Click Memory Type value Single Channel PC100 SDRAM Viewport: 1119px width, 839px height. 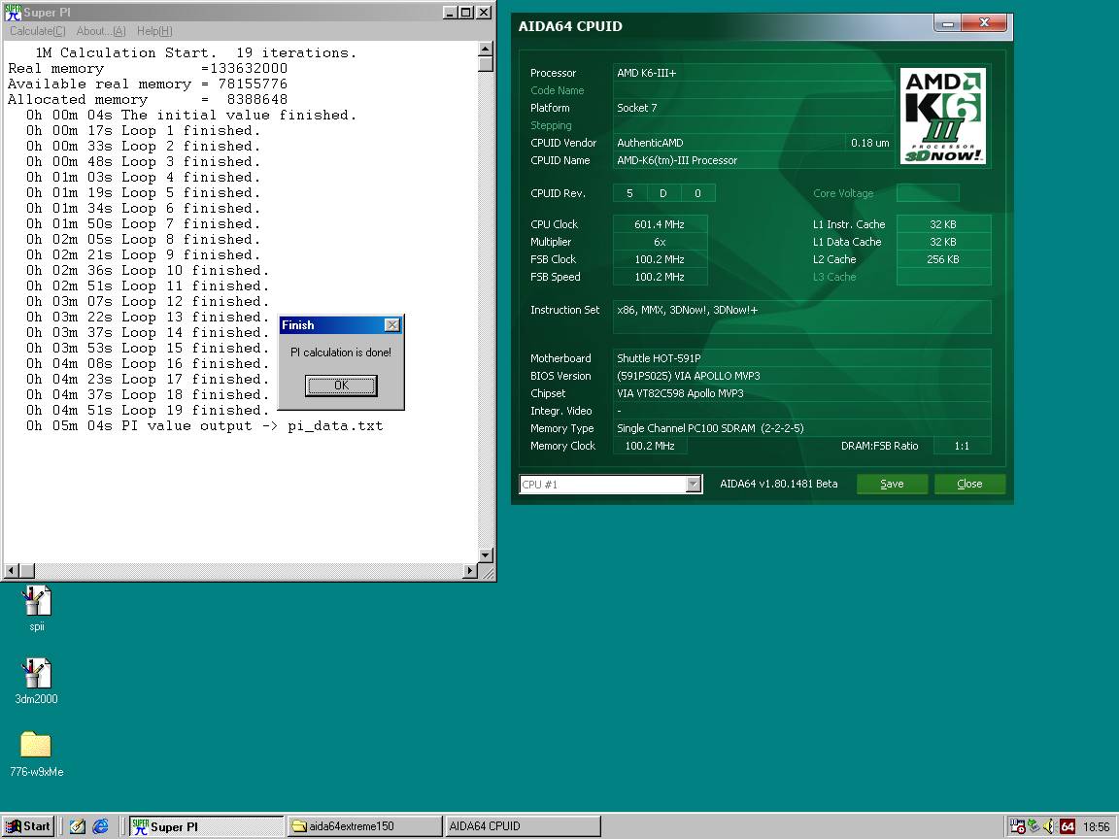pyautogui.click(x=710, y=428)
